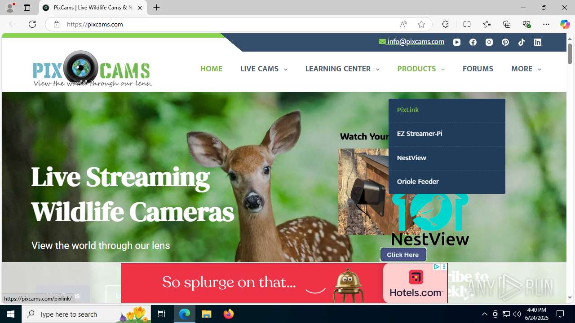
Task: Open Task View on taskbar
Action: (162, 314)
